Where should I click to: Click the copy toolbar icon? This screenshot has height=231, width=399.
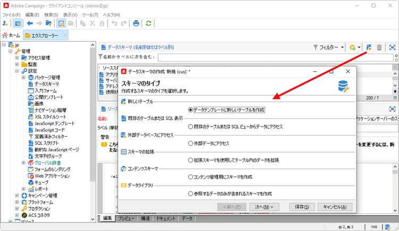(x=83, y=23)
